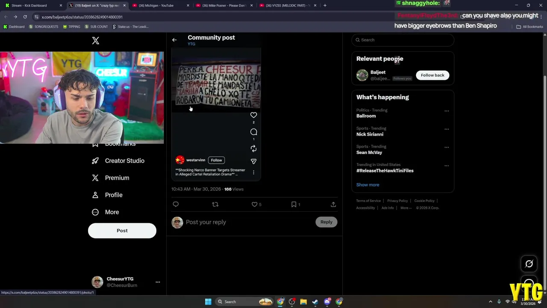
Task: Open the All Bookmarks folder
Action: 530,27
